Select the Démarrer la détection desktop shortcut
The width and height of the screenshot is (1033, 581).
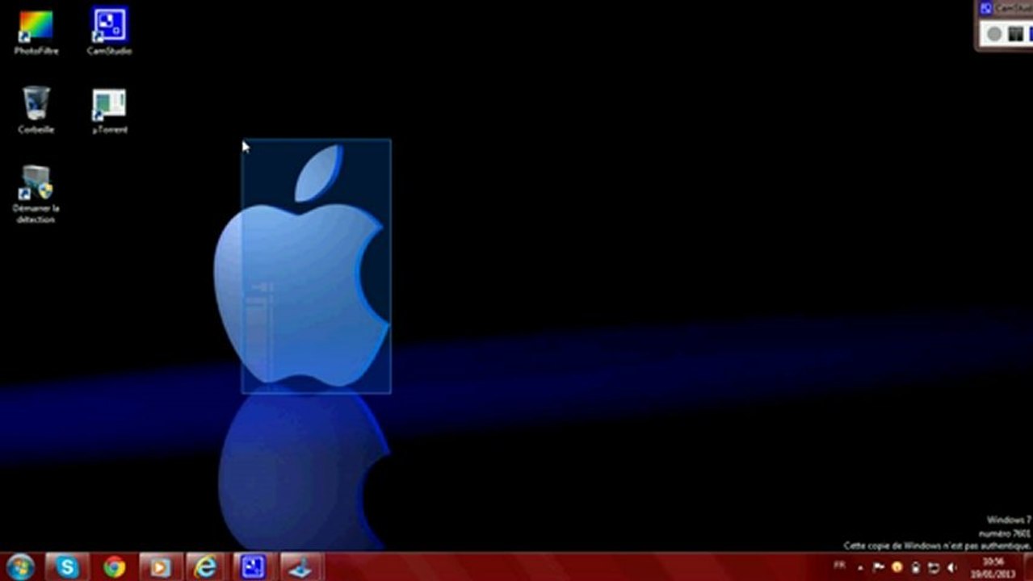(x=36, y=194)
